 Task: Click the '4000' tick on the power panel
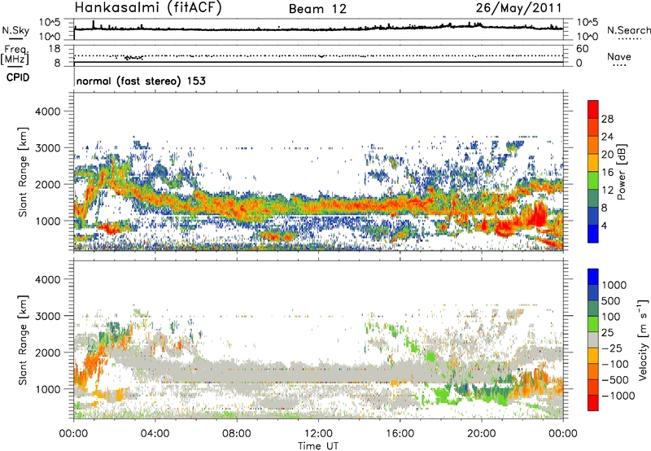click(x=47, y=112)
